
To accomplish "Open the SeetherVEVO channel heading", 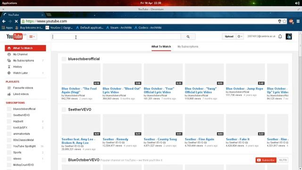I will (80, 110).
